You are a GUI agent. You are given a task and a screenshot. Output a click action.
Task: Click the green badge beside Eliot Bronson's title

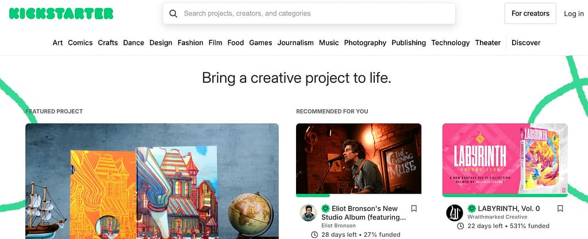pos(325,209)
